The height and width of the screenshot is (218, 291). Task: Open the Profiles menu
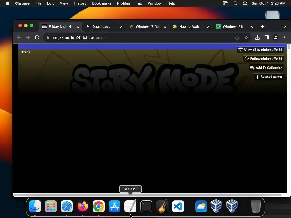click(124, 3)
